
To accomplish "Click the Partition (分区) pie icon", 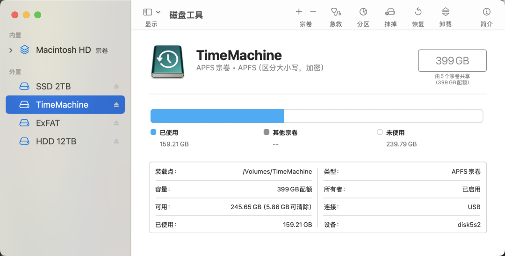I will pyautogui.click(x=363, y=12).
